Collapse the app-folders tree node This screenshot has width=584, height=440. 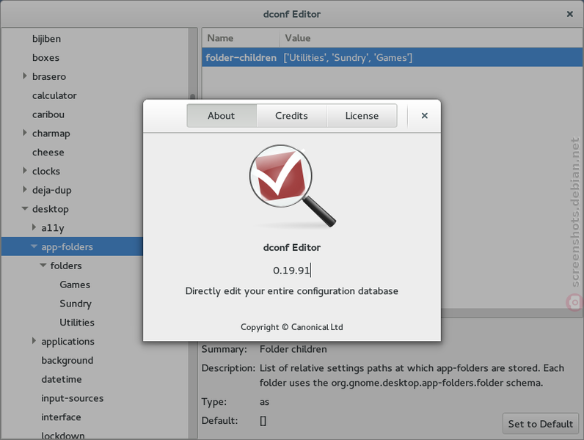coord(34,246)
